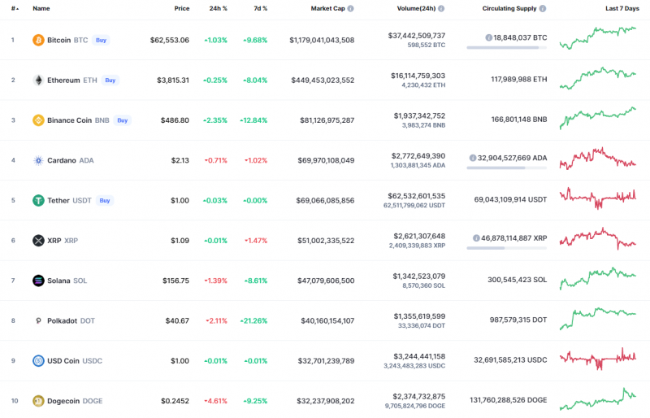The height and width of the screenshot is (418, 650).
Task: Click the USD Coin logo
Action: click(x=38, y=361)
